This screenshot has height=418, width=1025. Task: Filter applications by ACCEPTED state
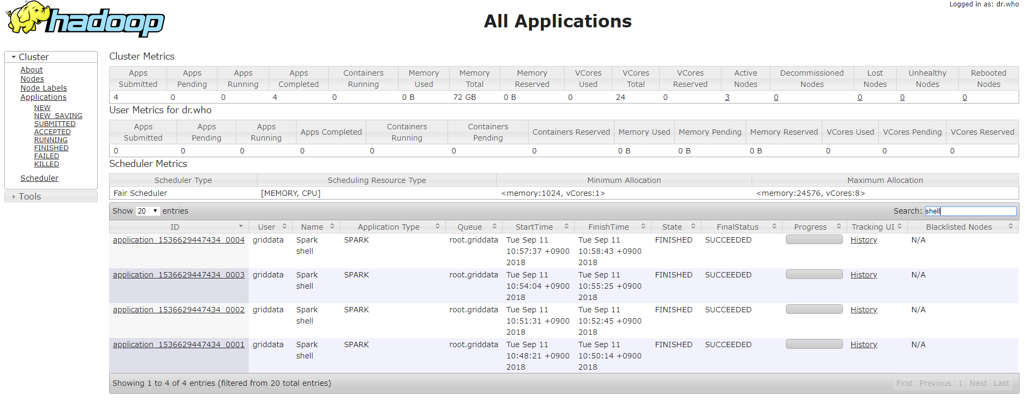[x=53, y=132]
